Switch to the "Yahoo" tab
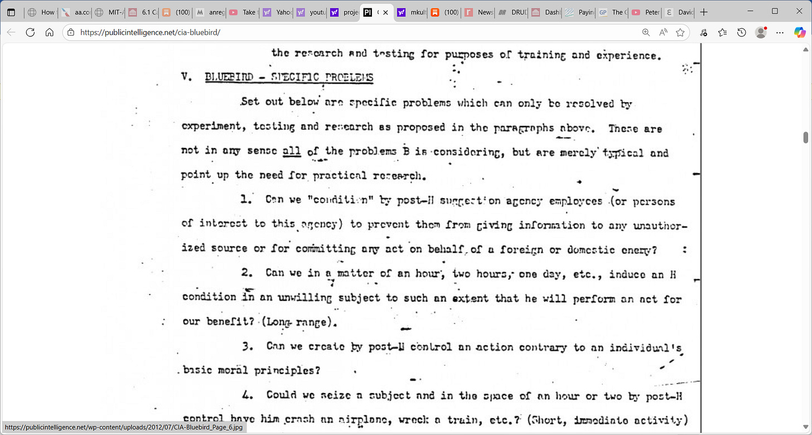Screen dimensions: 812x435 pos(275,12)
